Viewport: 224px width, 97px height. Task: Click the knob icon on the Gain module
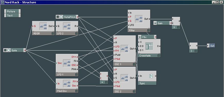coord(155,23)
